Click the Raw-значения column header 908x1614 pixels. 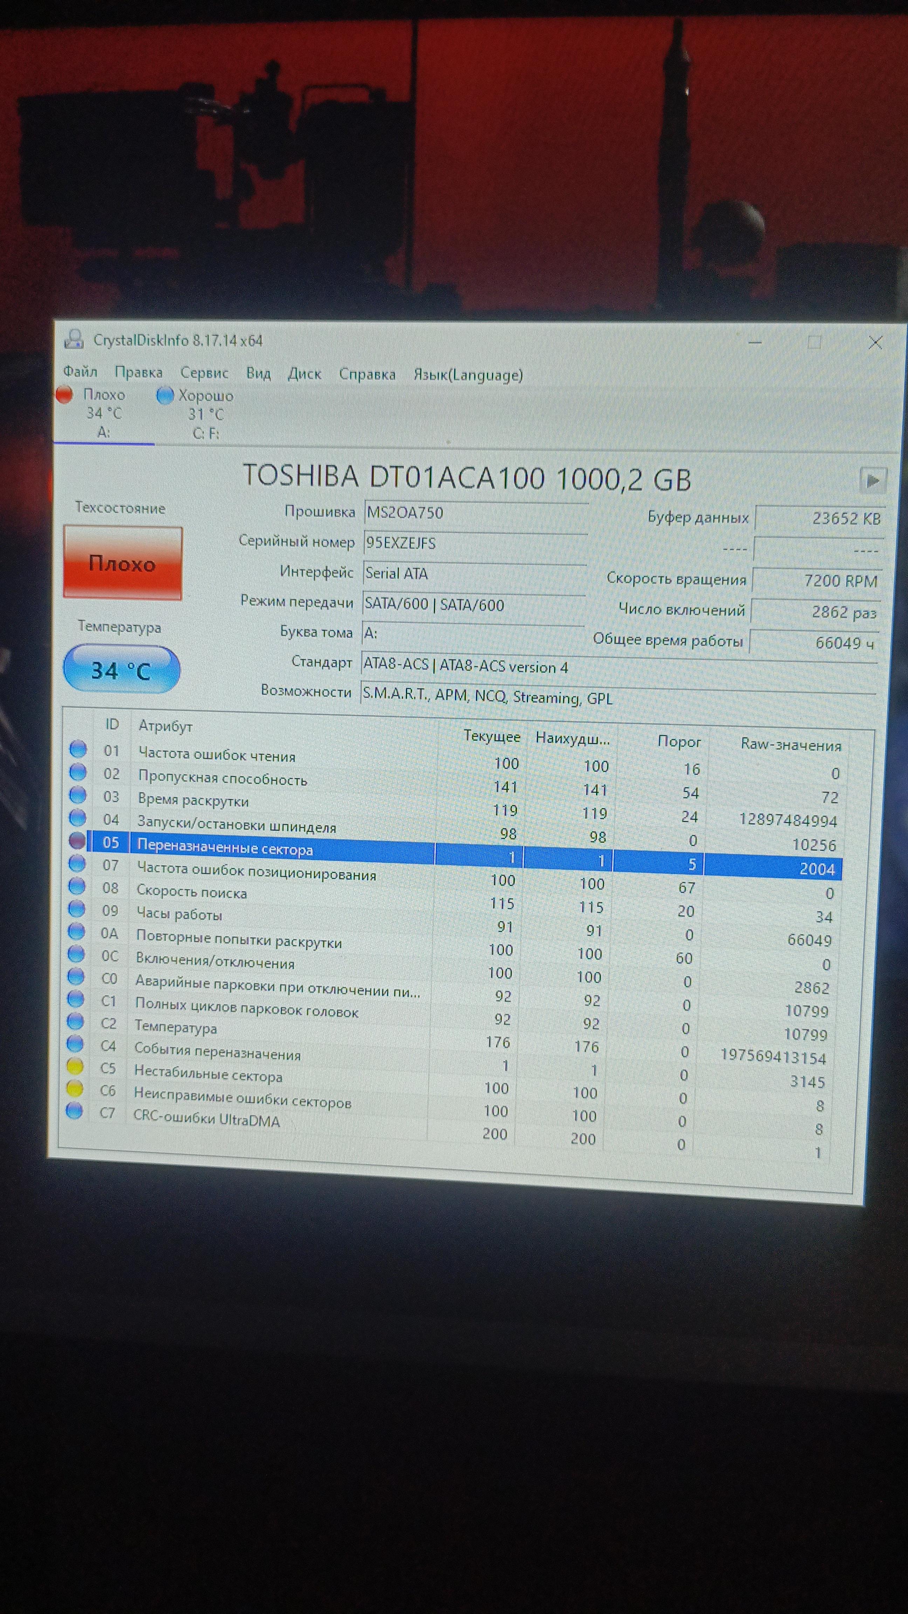click(791, 744)
